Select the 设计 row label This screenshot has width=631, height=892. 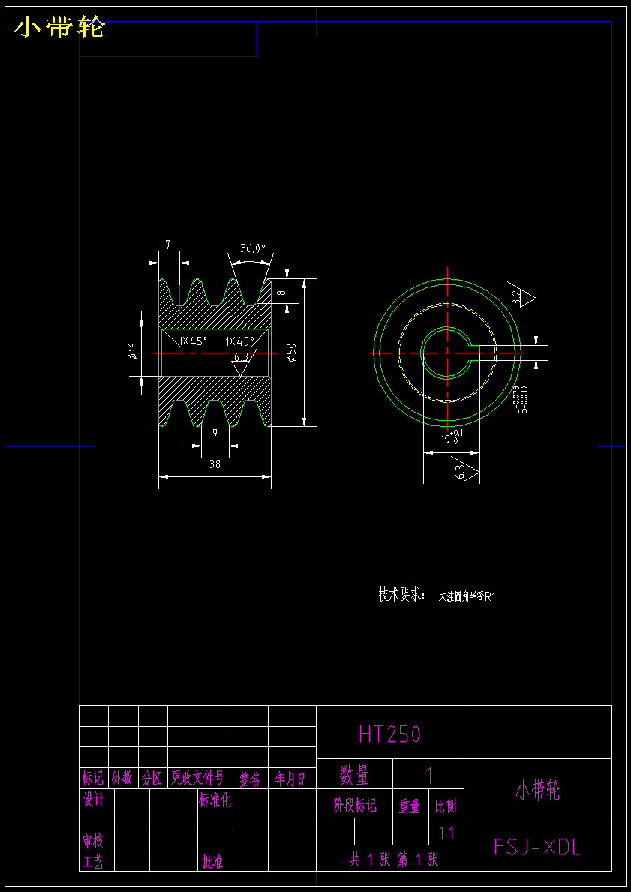93,800
